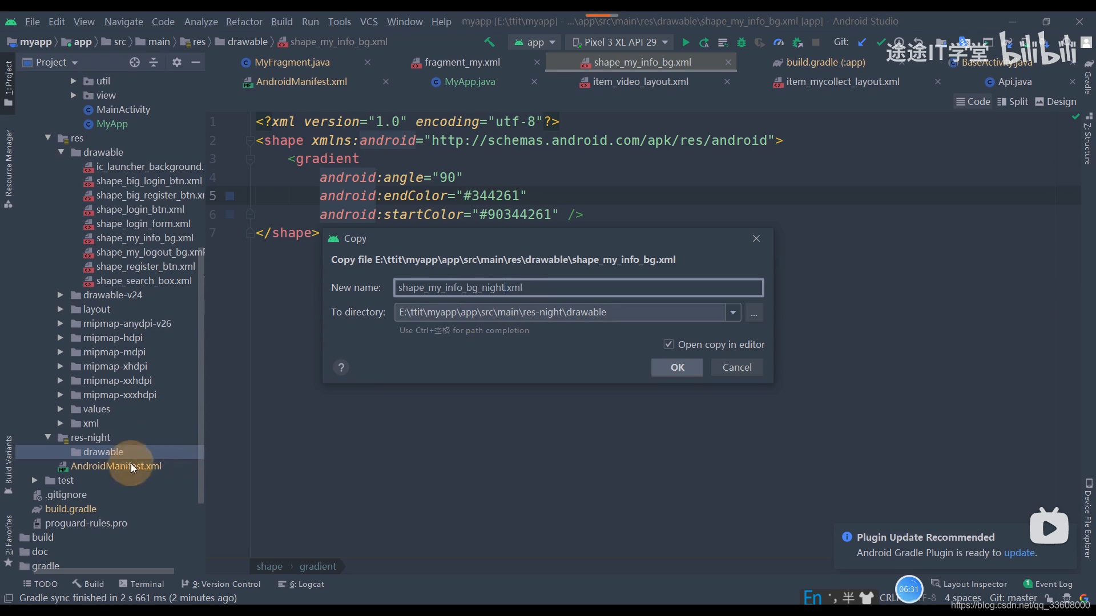Viewport: 1096px width, 616px height.
Task: Open the To directory dropdown arrow
Action: click(733, 313)
